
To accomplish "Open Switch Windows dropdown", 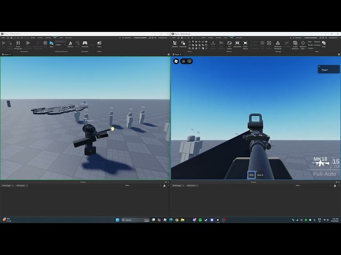I will coord(295,45).
